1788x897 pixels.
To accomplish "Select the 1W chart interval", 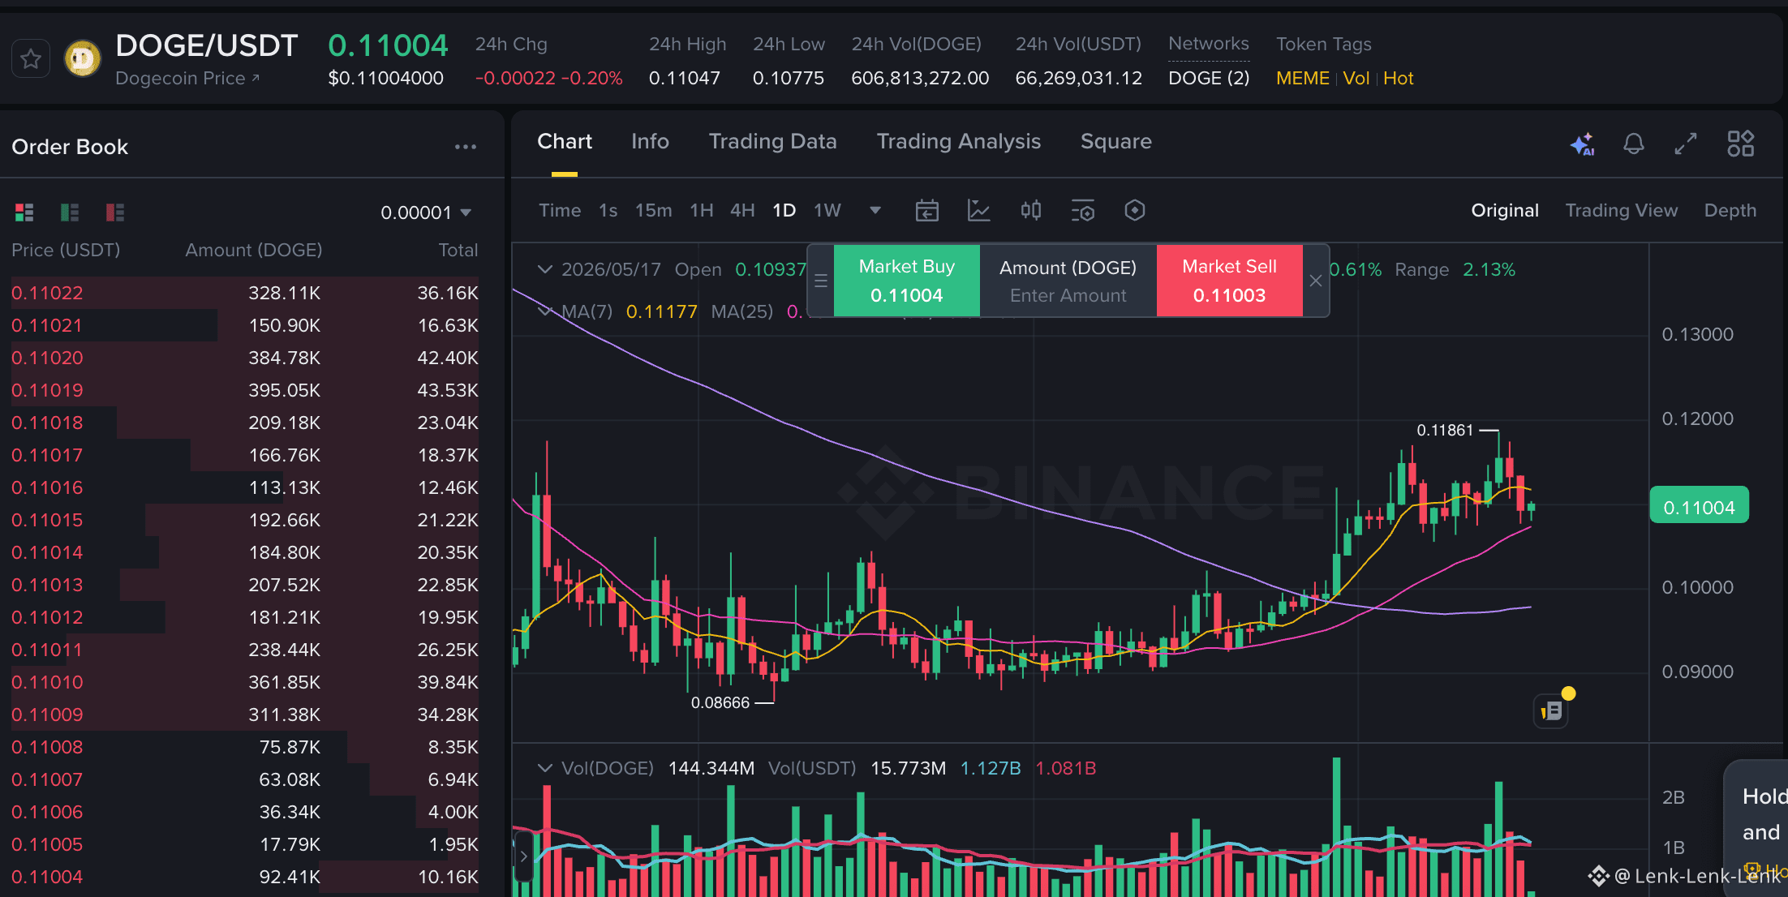I will pos(827,211).
